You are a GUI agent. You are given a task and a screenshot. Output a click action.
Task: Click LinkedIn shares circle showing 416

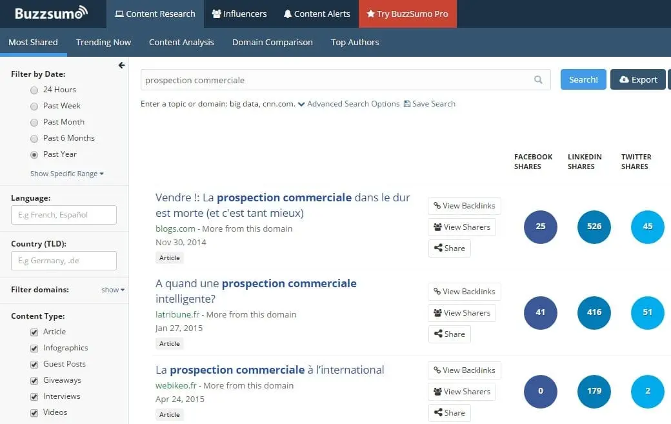pyautogui.click(x=594, y=313)
